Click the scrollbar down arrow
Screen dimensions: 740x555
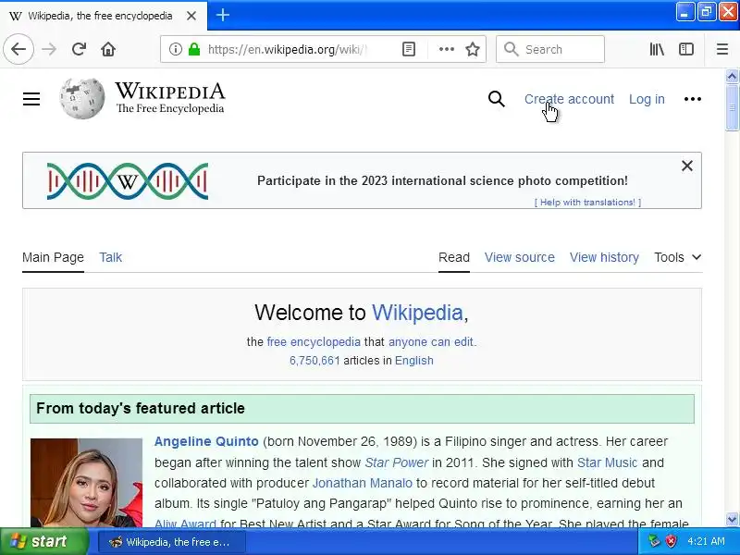point(732,520)
